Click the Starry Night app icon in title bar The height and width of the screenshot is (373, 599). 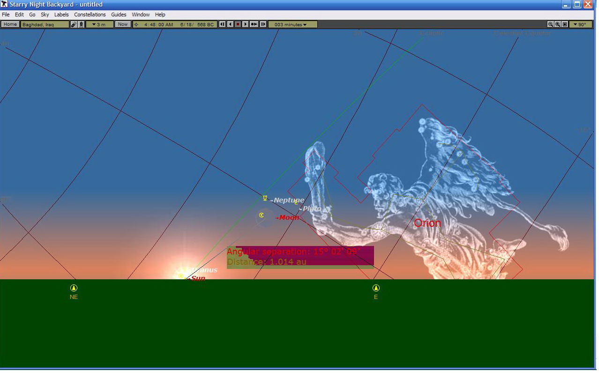point(4,4)
